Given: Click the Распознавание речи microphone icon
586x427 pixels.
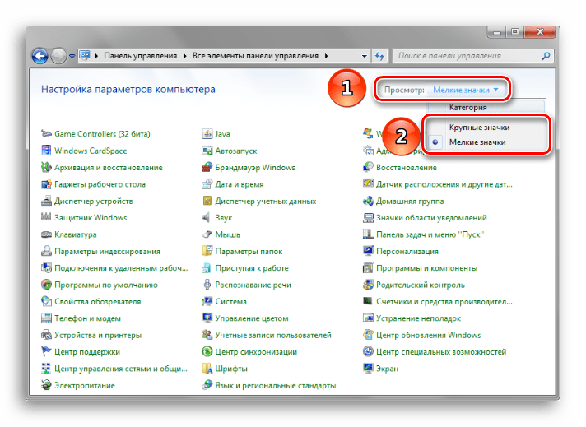Looking at the screenshot, I should [x=207, y=285].
